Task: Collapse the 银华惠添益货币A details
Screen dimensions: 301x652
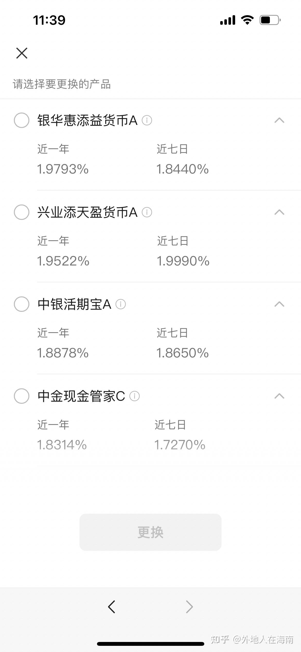Action: [279, 120]
